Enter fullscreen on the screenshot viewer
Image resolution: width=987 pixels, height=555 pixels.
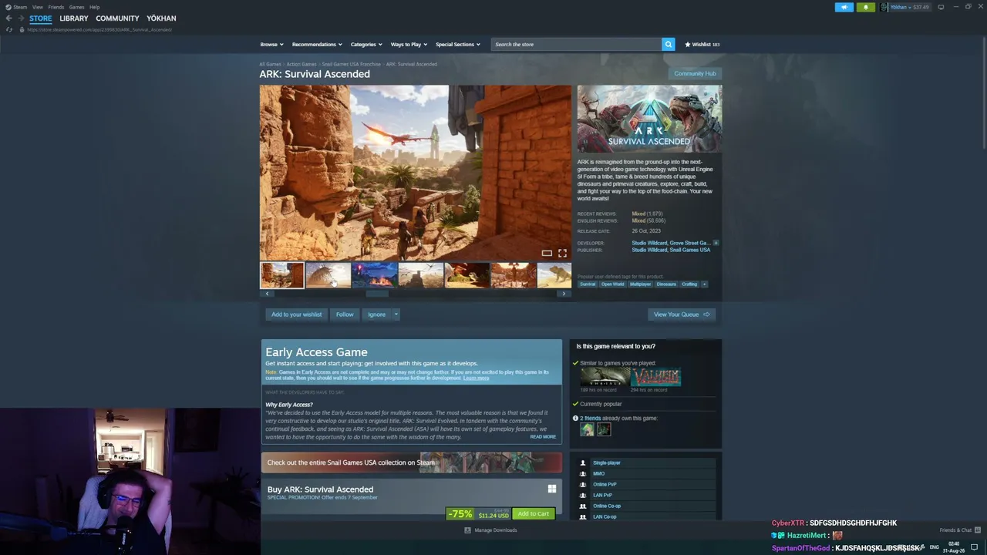[562, 253]
